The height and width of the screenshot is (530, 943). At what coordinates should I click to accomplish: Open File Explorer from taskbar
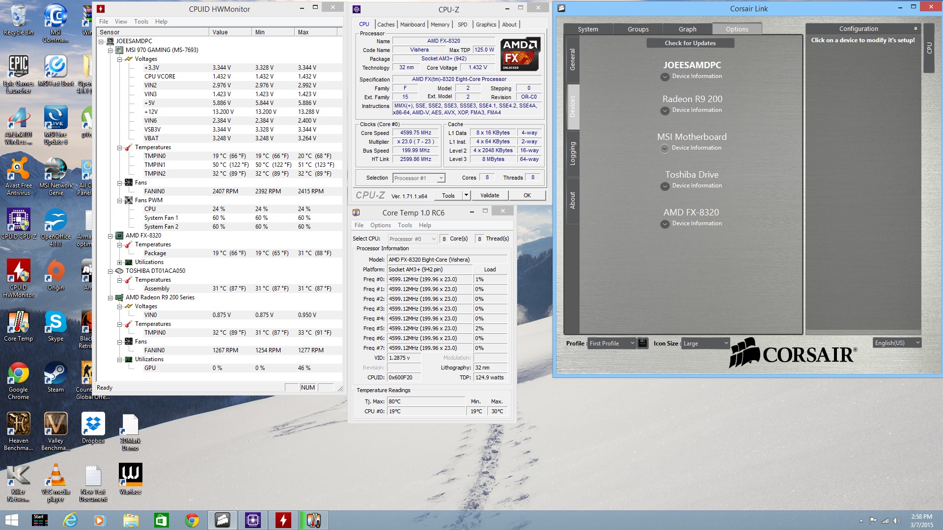[x=131, y=520]
